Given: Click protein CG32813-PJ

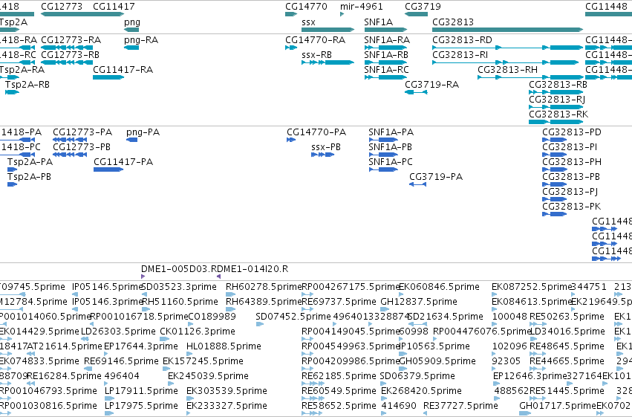Looking at the screenshot, I should point(570,192).
